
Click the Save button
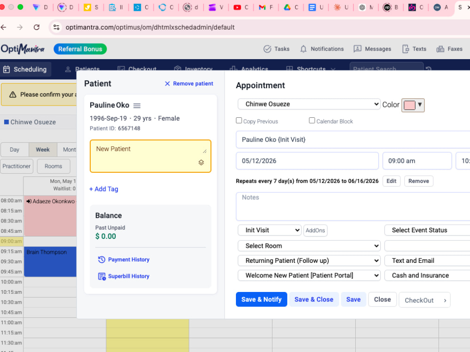tap(353, 299)
